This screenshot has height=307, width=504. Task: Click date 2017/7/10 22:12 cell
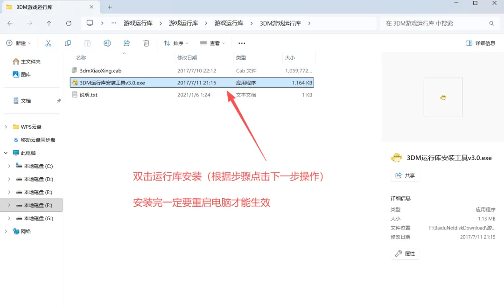[197, 71]
